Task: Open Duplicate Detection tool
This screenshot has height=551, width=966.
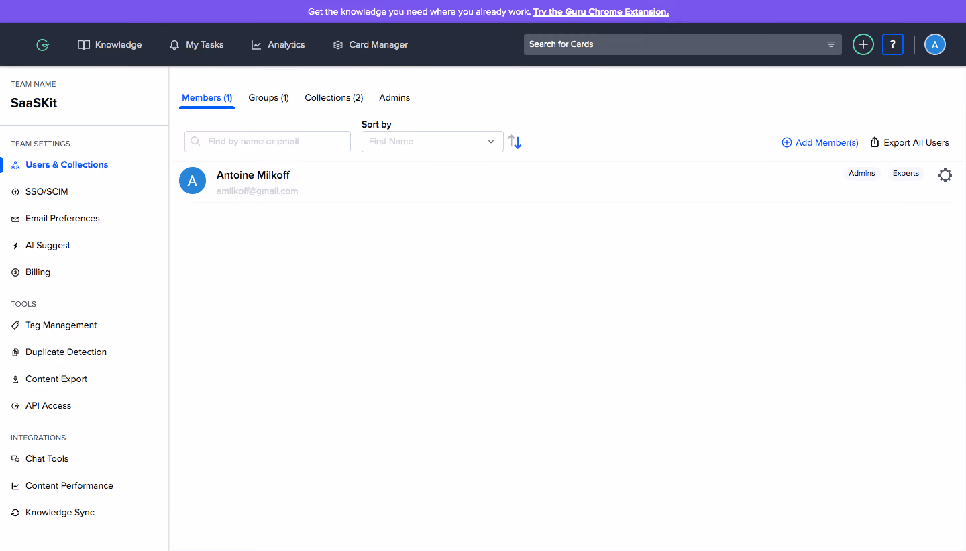Action: [x=59, y=352]
